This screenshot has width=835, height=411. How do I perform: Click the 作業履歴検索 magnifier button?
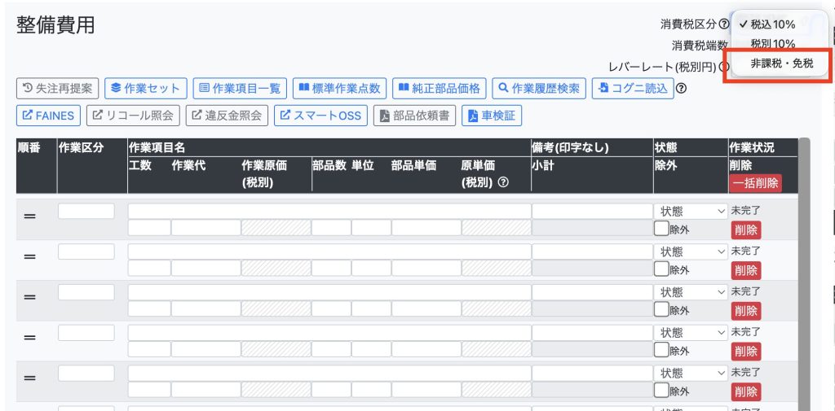pyautogui.click(x=538, y=88)
